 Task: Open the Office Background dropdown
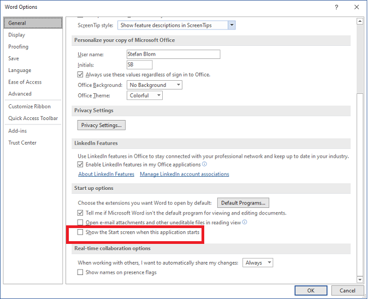[x=155, y=85]
